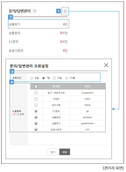Open settings gear for 문의/답변관리
This screenshot has height=172, width=126.
pos(65,11)
